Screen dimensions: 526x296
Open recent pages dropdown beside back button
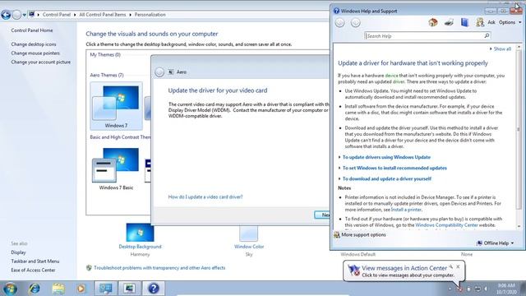click(24, 15)
